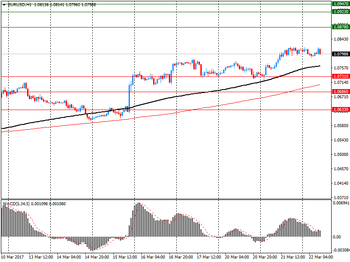This screenshot has width=350, height=262.
Task: Select the 1.06860 red price level label
Action: pyautogui.click(x=341, y=92)
